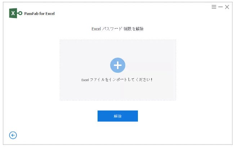This screenshot has width=238, height=147.
Task: Click the 制限を解除 part of heading
Action: [134, 29]
